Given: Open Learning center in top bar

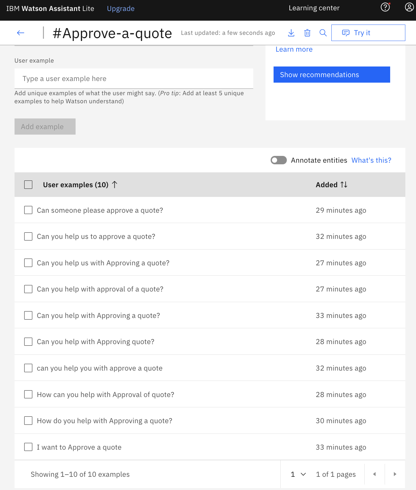Looking at the screenshot, I should pos(314,8).
